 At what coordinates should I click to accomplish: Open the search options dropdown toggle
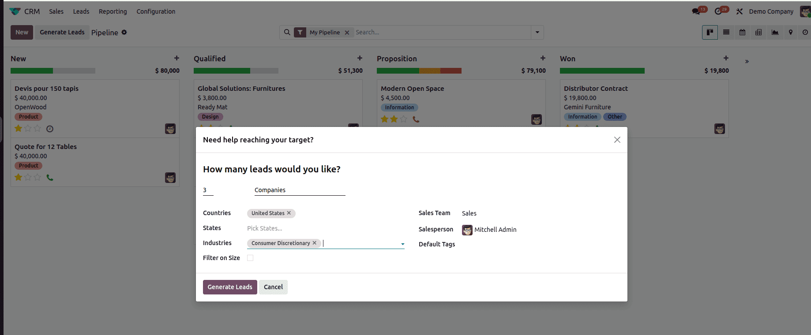(x=537, y=32)
